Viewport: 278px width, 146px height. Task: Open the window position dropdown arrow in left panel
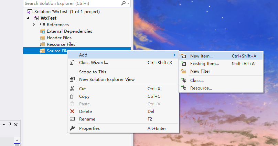point(4,125)
